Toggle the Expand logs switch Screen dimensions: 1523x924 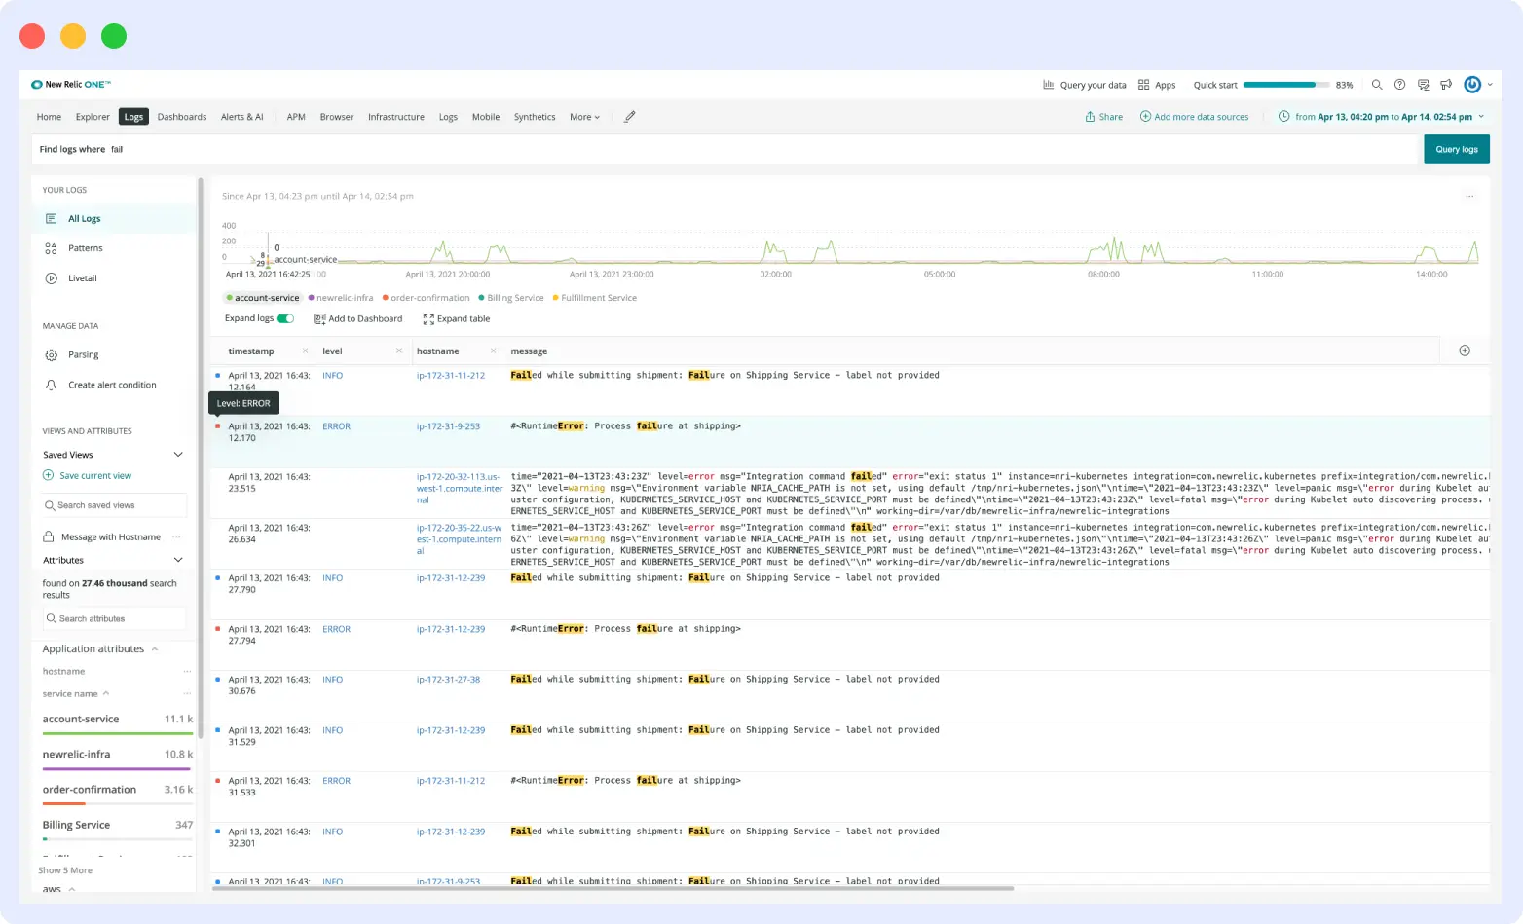(x=285, y=319)
